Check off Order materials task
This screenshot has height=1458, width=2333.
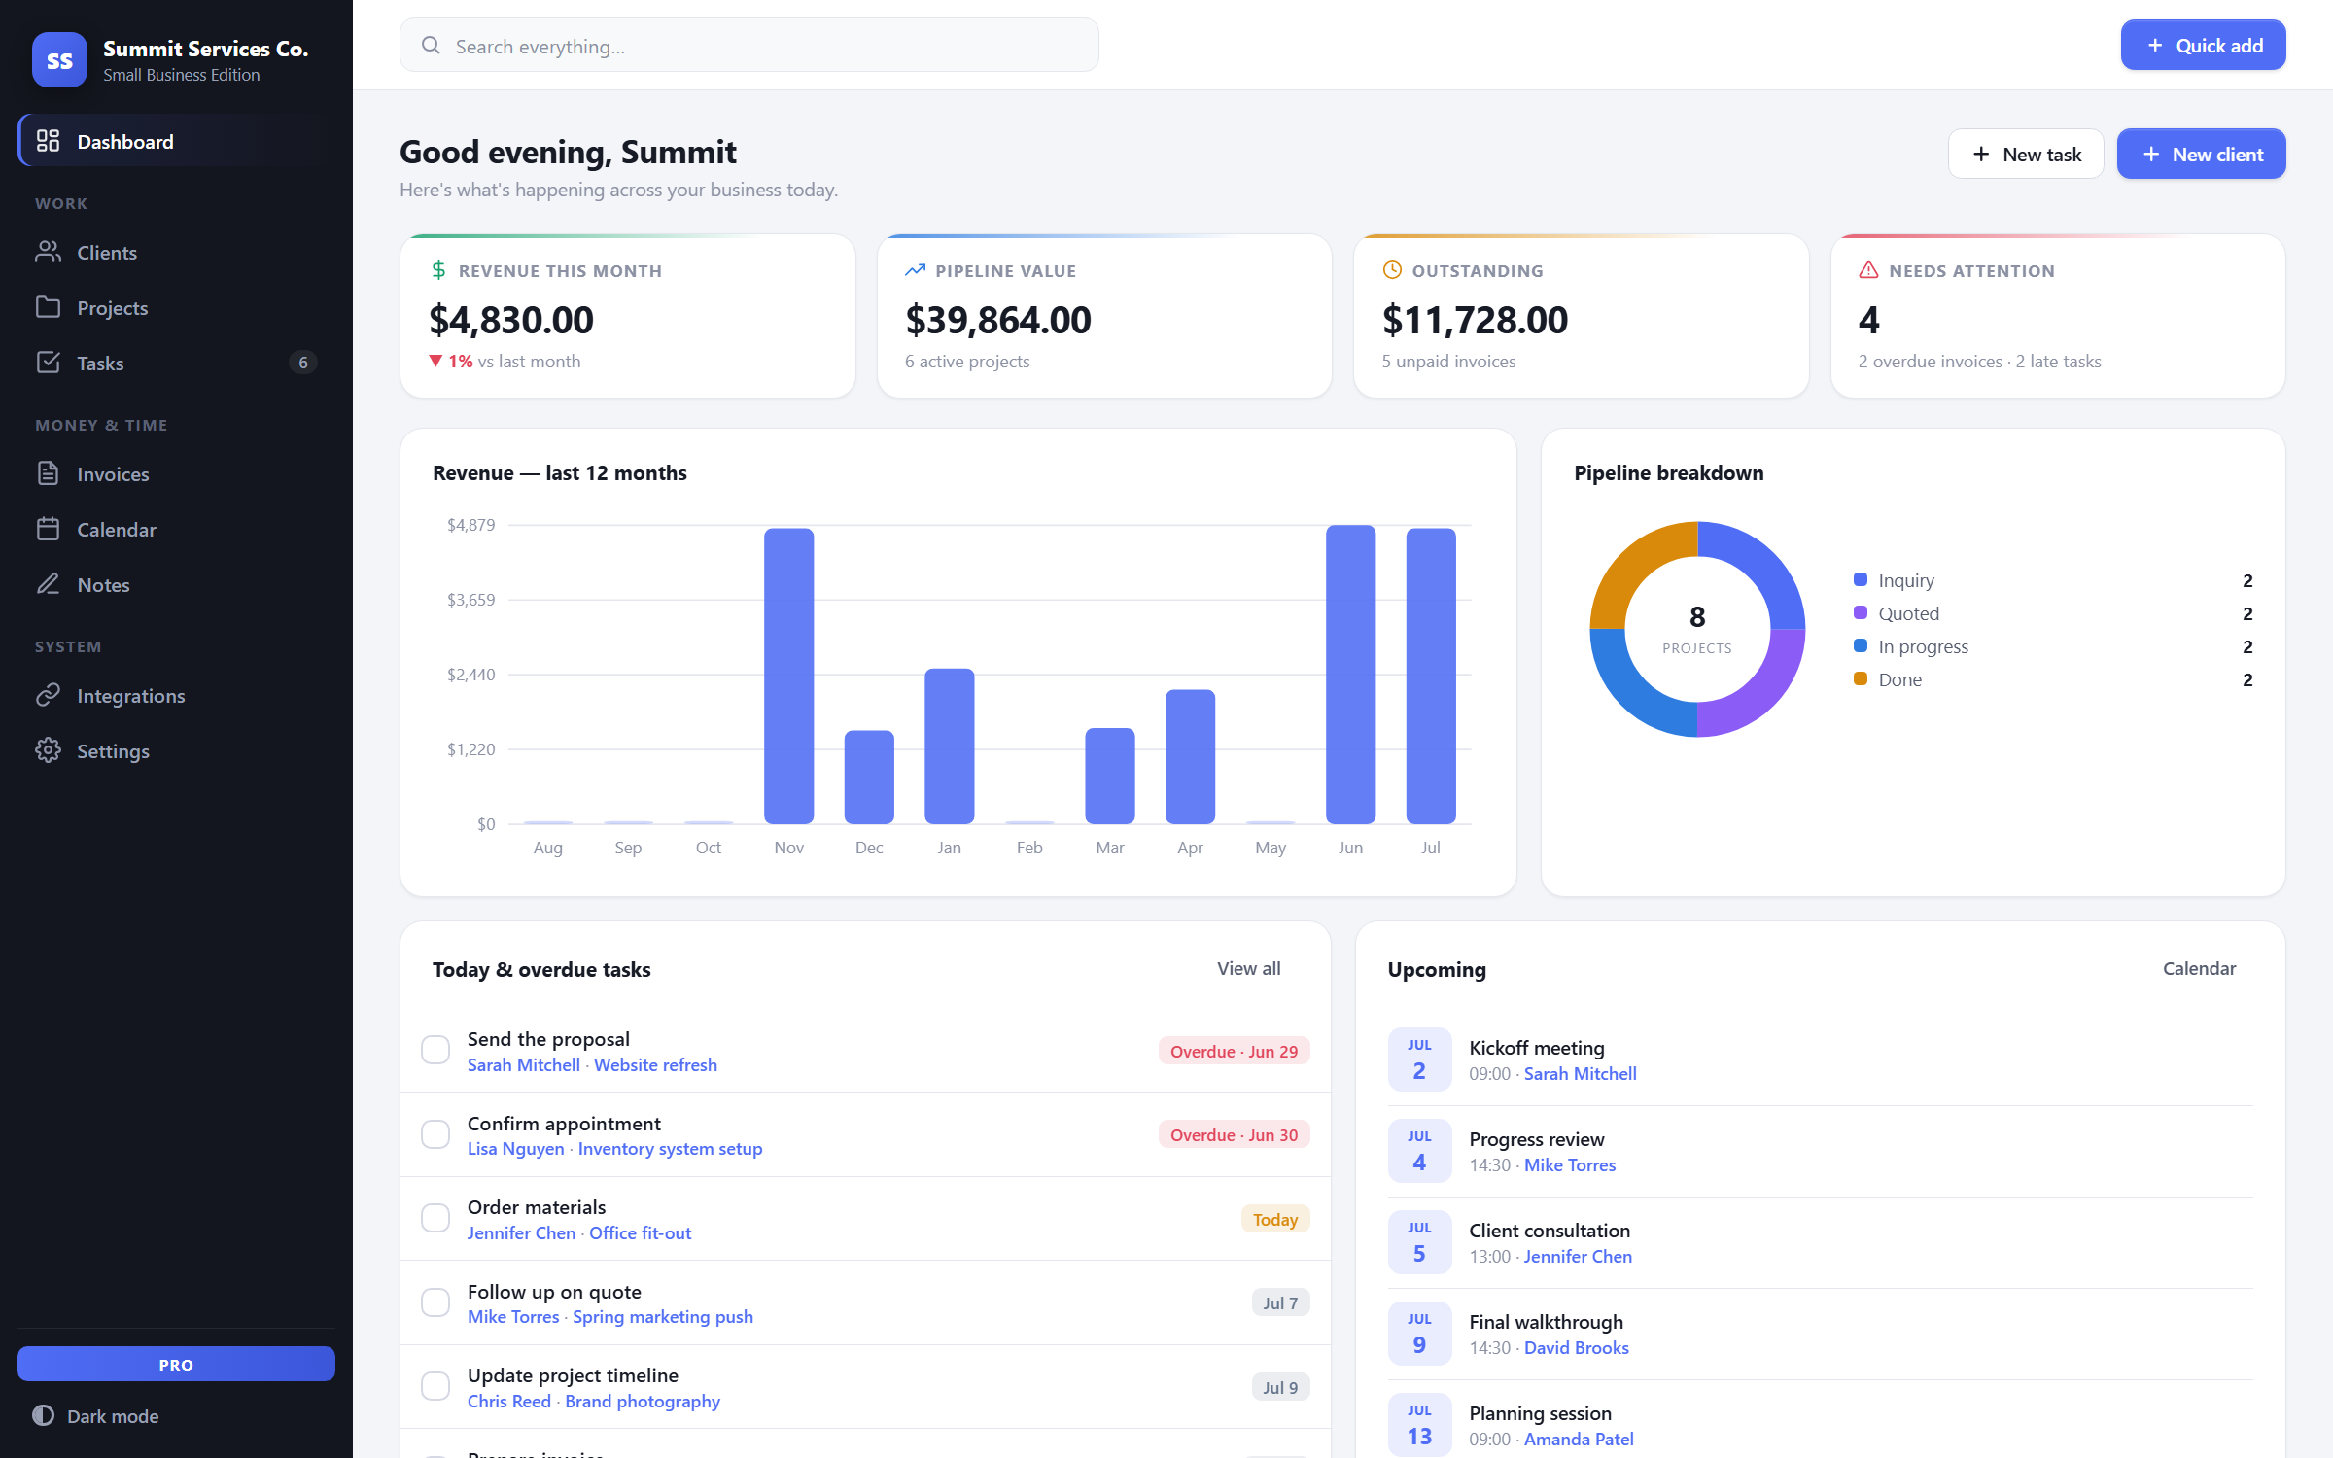click(435, 1218)
